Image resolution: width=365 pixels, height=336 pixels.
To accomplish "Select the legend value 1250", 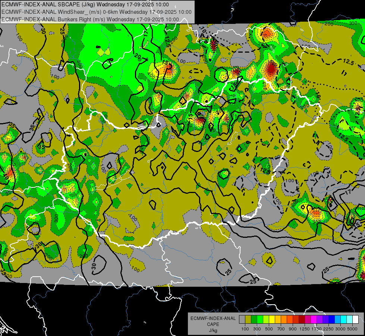I will pyautogui.click(x=305, y=329).
